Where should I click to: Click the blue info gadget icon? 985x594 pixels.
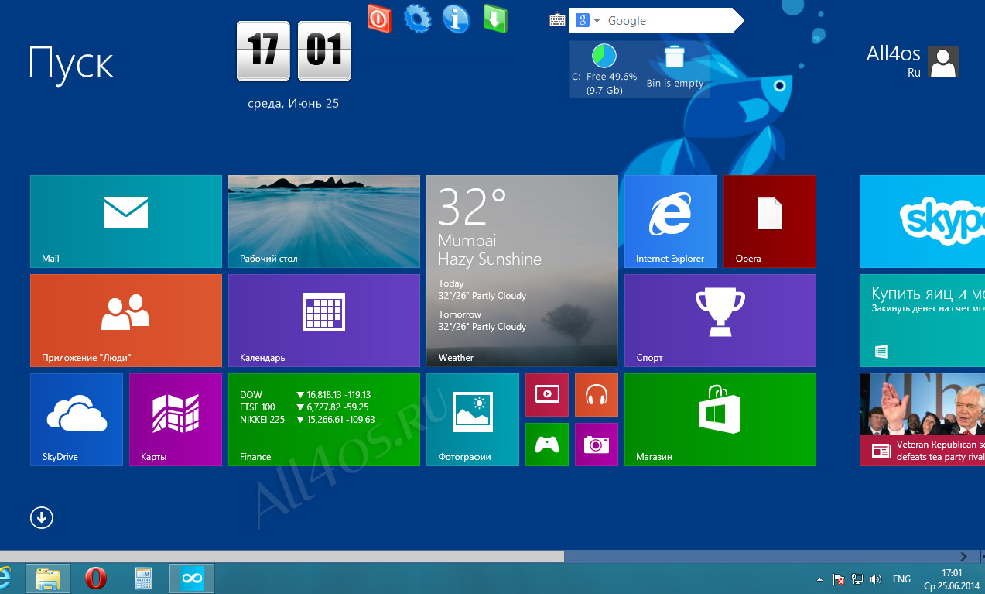(457, 18)
